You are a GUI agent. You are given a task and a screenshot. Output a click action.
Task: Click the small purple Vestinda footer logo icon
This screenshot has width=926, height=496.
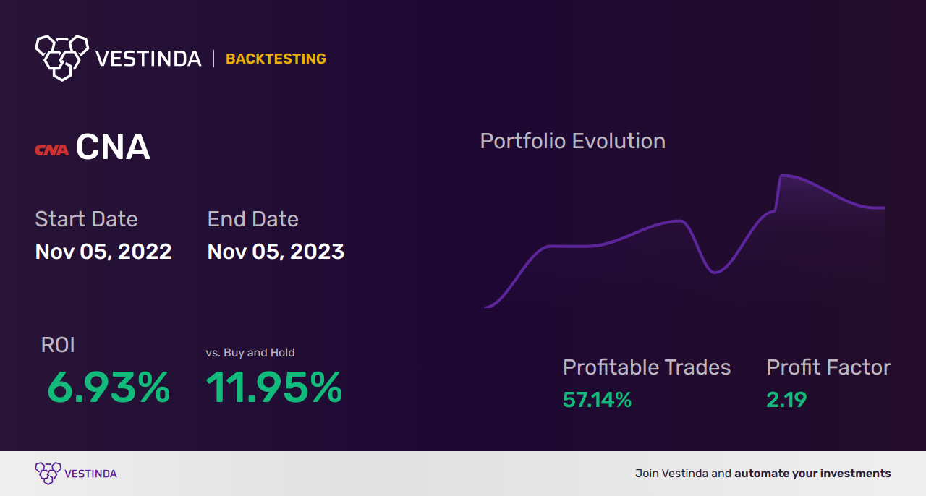(48, 474)
